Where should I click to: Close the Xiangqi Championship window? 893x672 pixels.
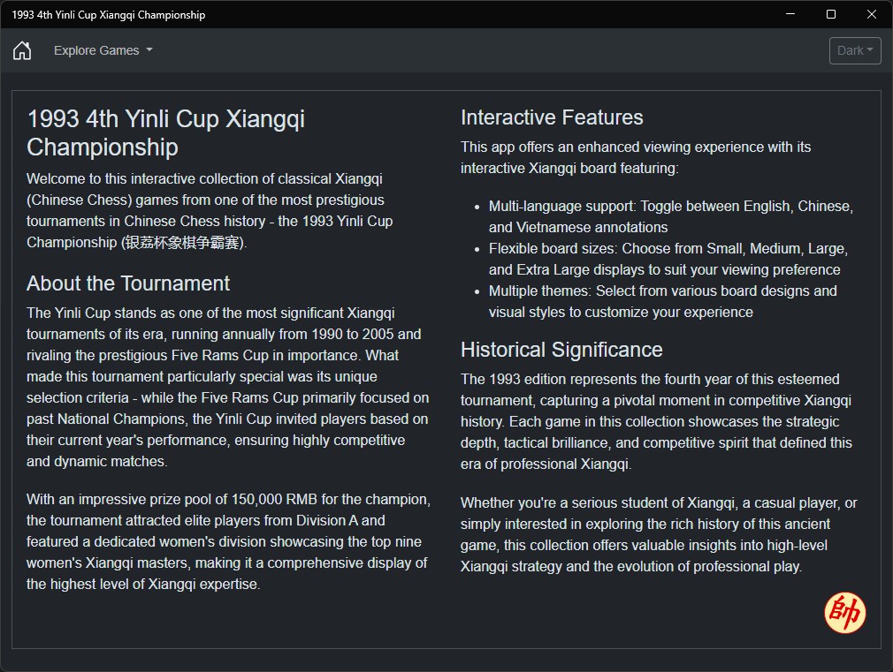click(872, 14)
